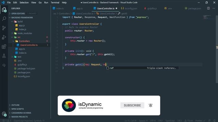This screenshot has width=218, height=122.
Task: Open Terminal menu
Action: [x=55, y=2]
